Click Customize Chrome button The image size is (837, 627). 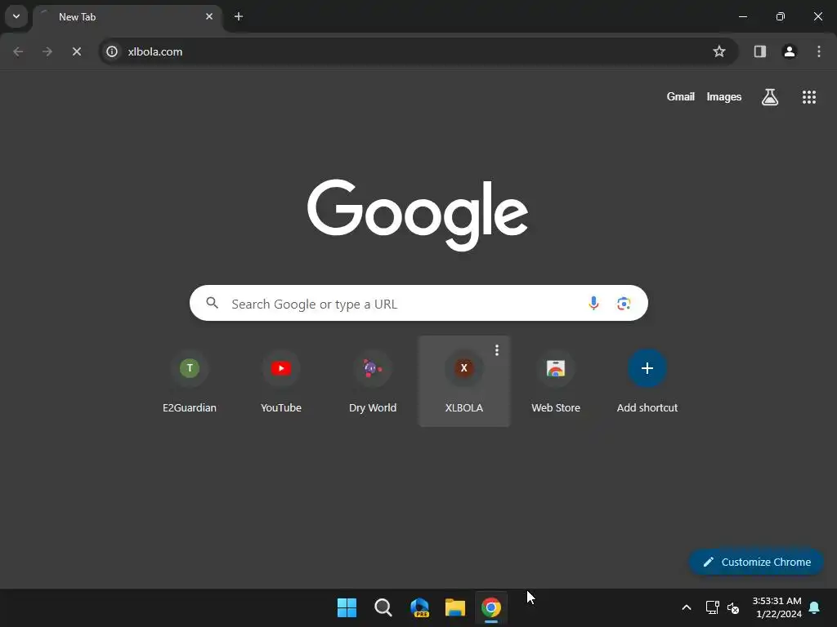click(x=756, y=562)
